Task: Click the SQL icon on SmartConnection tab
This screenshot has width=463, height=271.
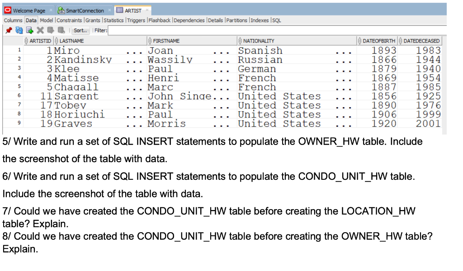Action: [61, 10]
